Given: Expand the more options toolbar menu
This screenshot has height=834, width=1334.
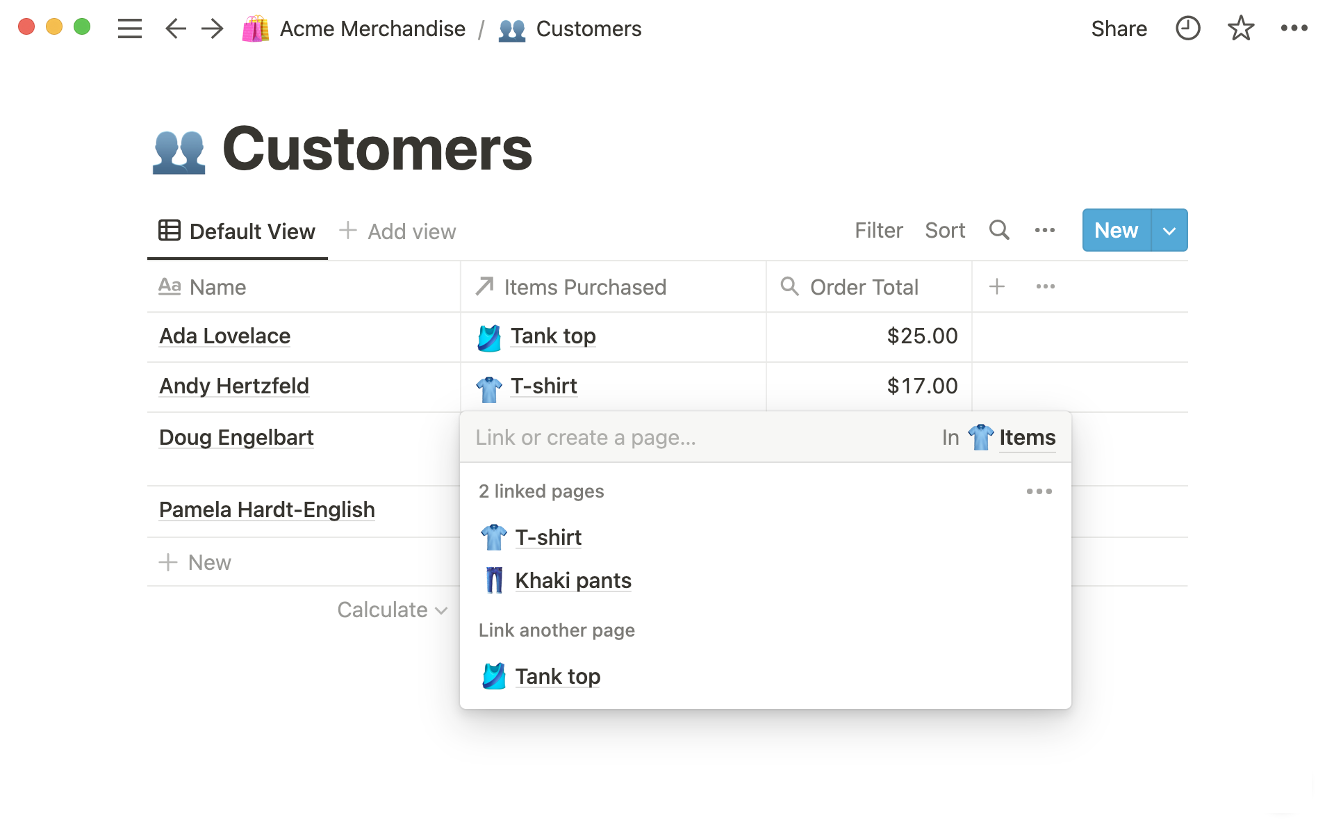Looking at the screenshot, I should (x=1045, y=231).
